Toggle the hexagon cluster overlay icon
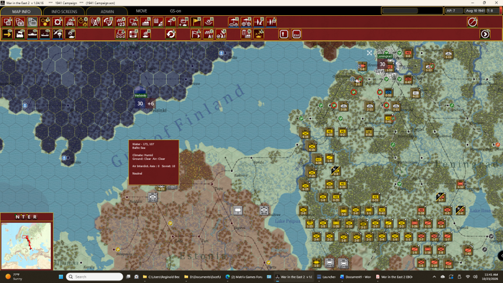 point(45,22)
